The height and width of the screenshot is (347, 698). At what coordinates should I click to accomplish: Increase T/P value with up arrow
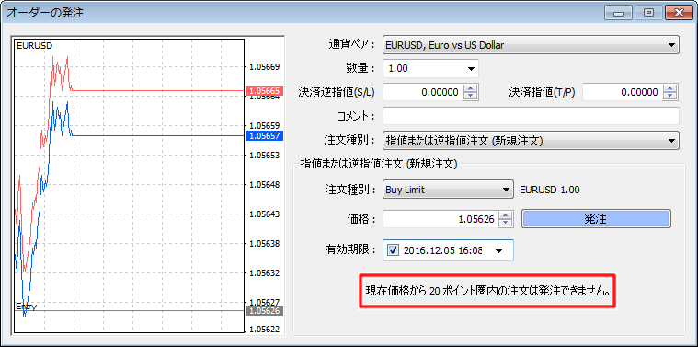[670, 88]
